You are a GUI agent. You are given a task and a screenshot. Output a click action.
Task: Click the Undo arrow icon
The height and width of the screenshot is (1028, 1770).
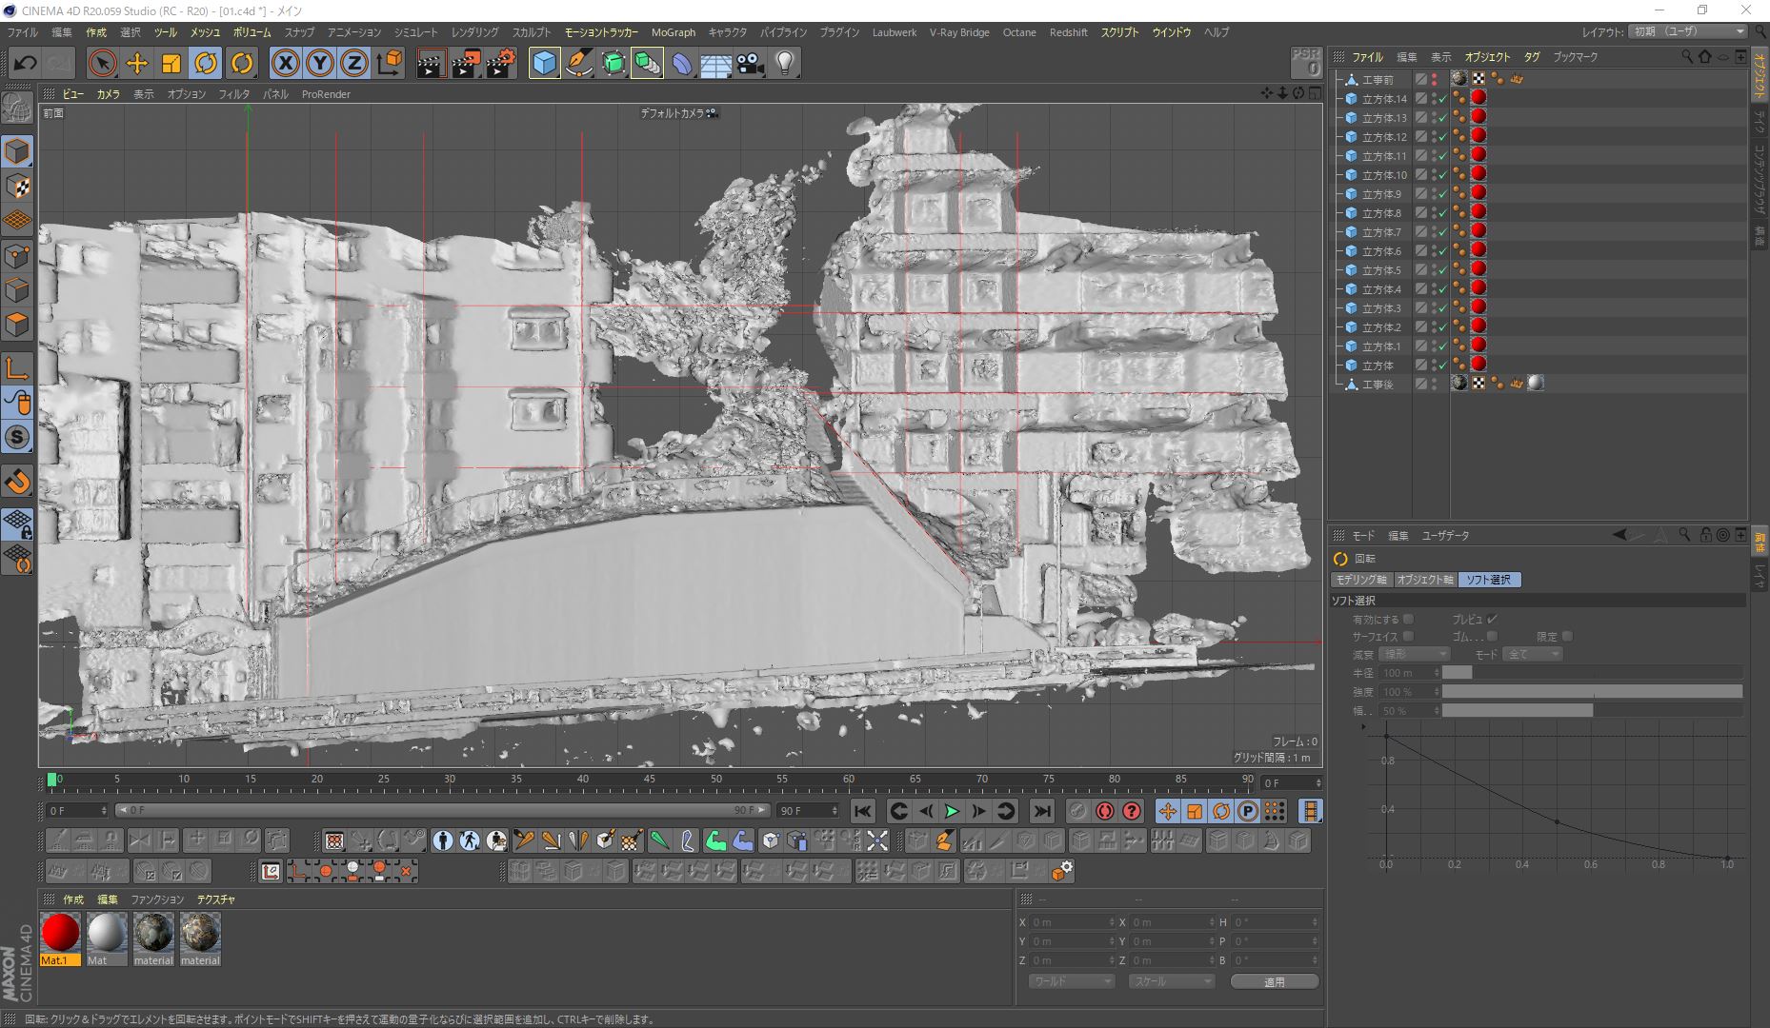(x=25, y=64)
